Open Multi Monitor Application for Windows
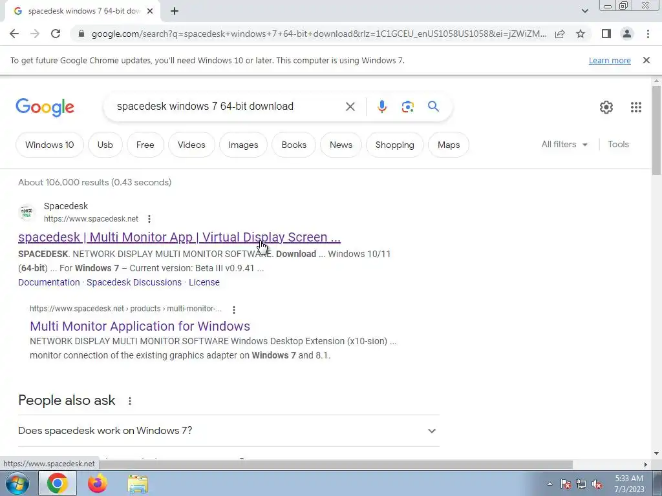The image size is (662, 496). [140, 326]
